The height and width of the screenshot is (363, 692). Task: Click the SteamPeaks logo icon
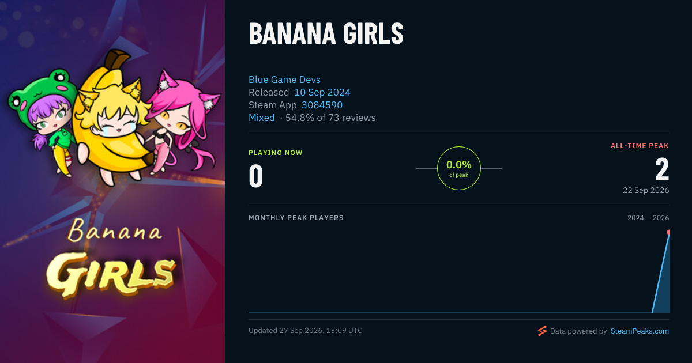tap(542, 331)
